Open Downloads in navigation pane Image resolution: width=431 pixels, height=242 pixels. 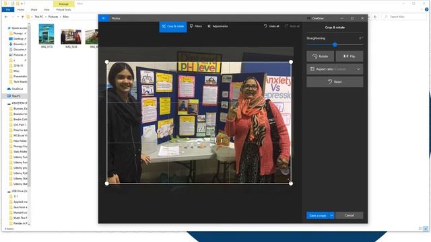[x=18, y=44]
